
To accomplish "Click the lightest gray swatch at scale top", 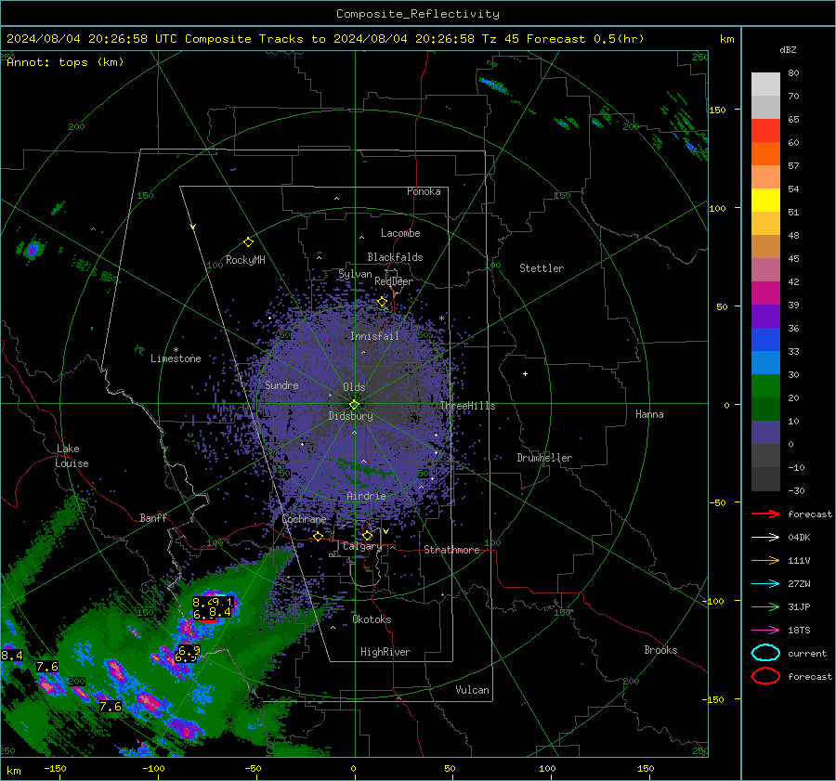I will (x=765, y=84).
